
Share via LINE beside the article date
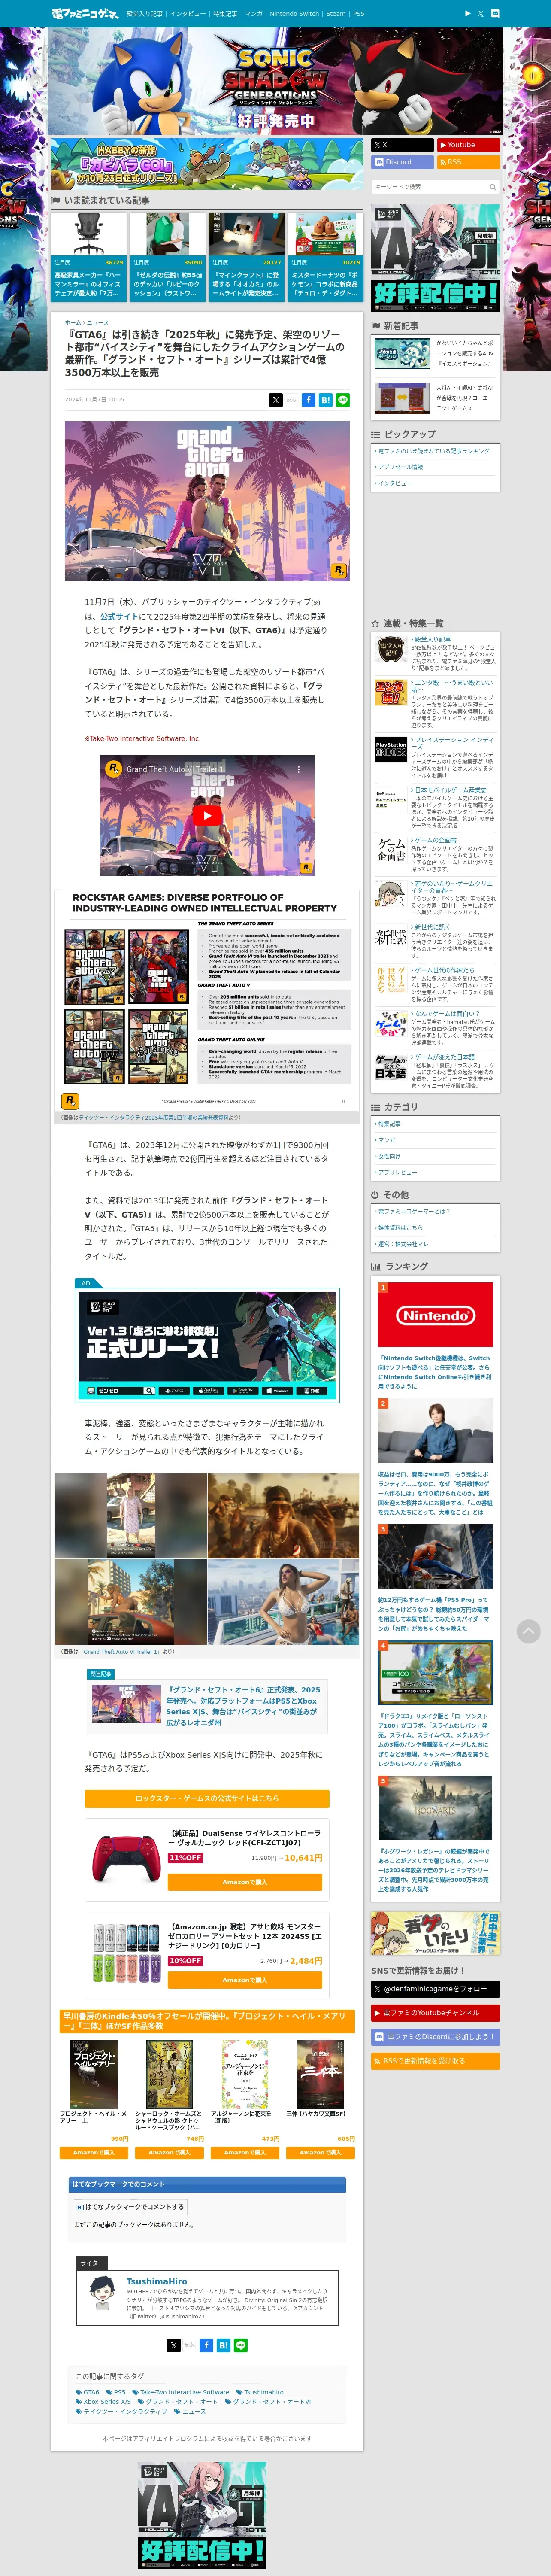(343, 400)
